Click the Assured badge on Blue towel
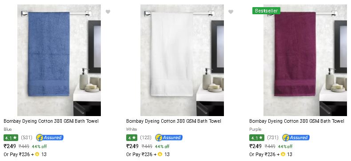 tap(50, 137)
